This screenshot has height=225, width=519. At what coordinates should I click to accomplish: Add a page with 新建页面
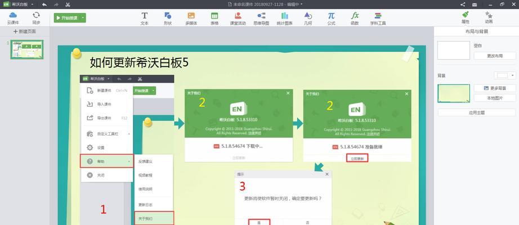point(25,31)
